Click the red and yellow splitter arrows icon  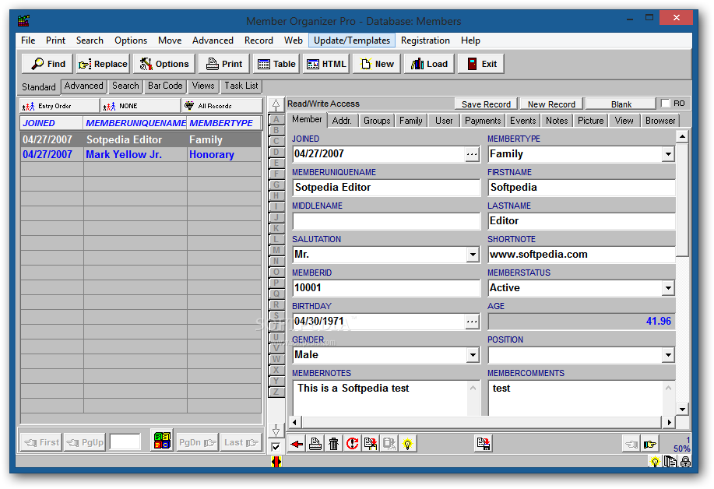[276, 462]
